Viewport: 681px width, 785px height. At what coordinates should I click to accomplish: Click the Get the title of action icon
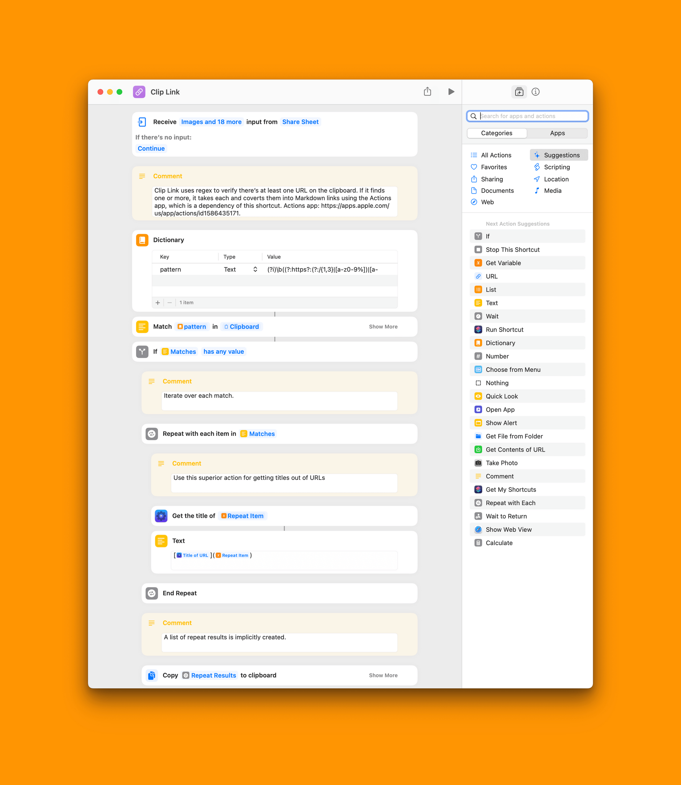161,516
